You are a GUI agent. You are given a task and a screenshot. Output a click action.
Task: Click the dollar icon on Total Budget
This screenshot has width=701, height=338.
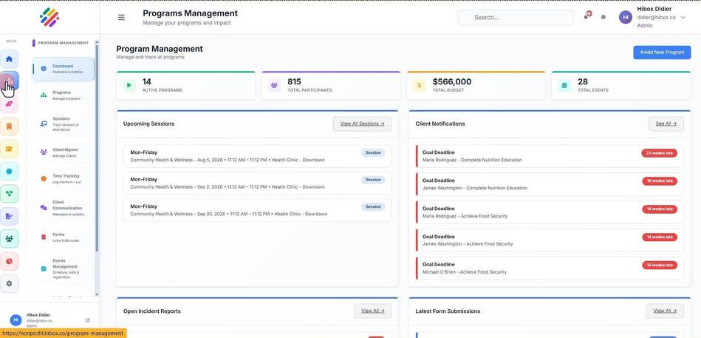pyautogui.click(x=420, y=85)
